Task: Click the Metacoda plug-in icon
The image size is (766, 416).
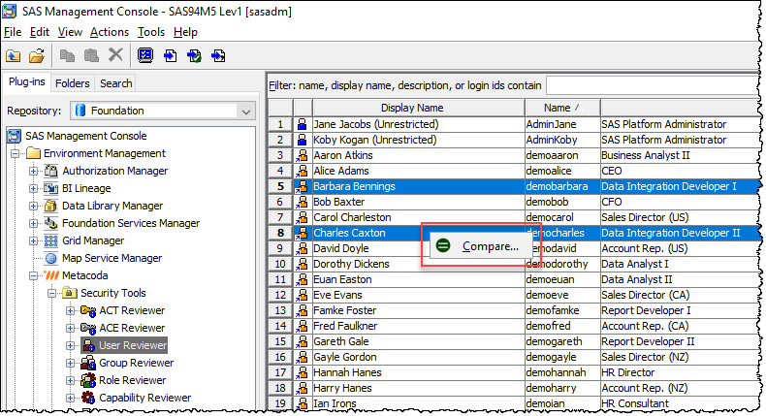Action: click(x=50, y=275)
